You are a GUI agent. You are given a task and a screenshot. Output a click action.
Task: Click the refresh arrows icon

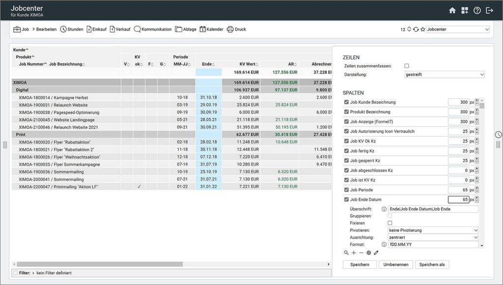(x=416, y=29)
